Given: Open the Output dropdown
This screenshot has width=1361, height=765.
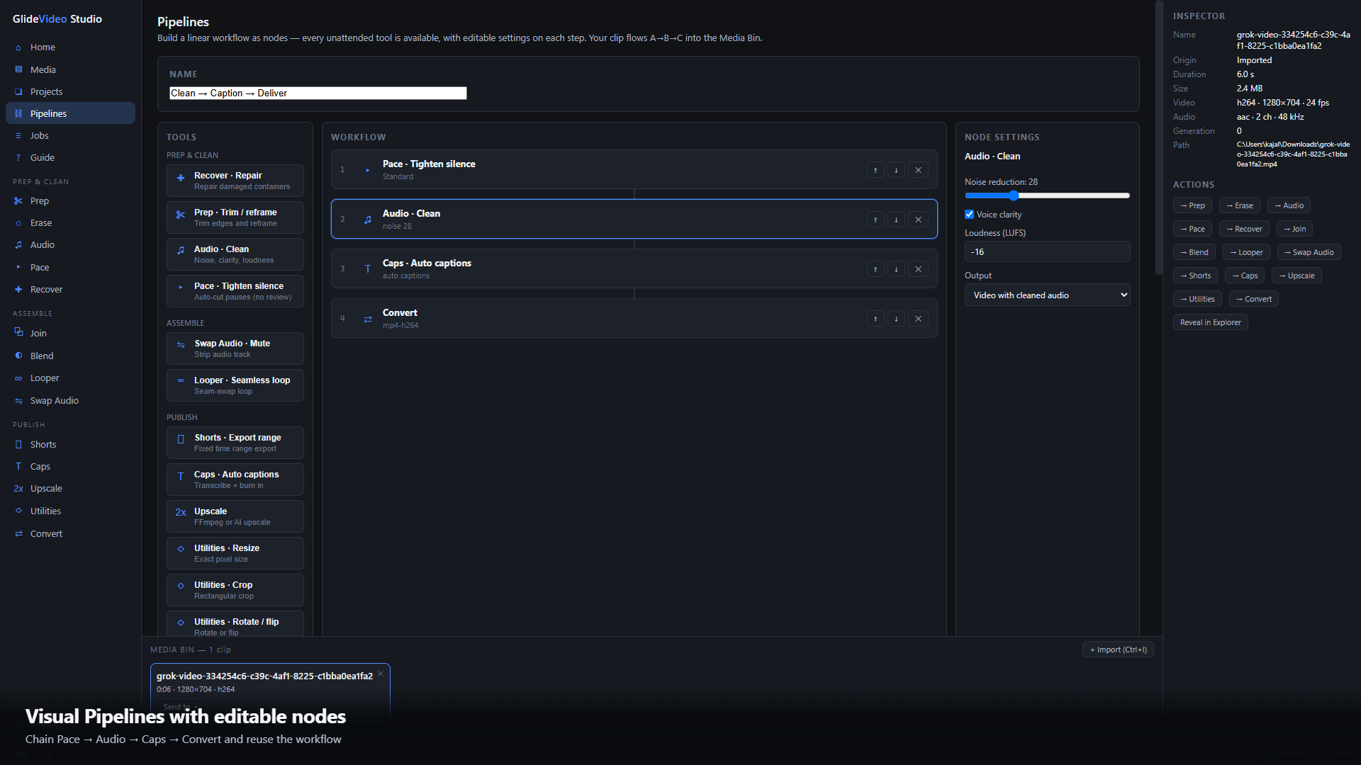Looking at the screenshot, I should 1047,295.
